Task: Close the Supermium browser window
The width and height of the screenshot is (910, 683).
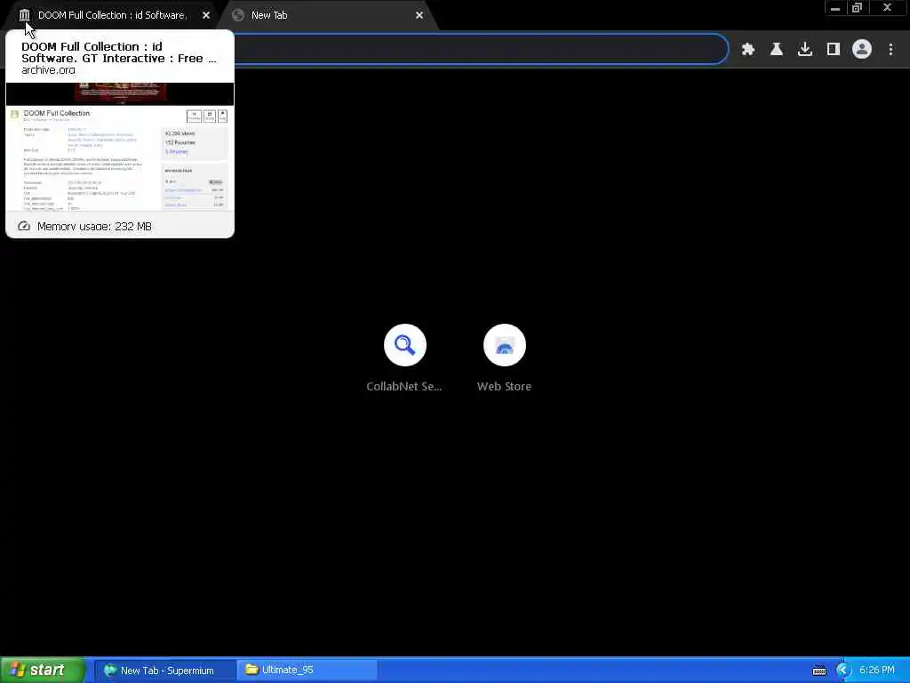Action: point(888,8)
